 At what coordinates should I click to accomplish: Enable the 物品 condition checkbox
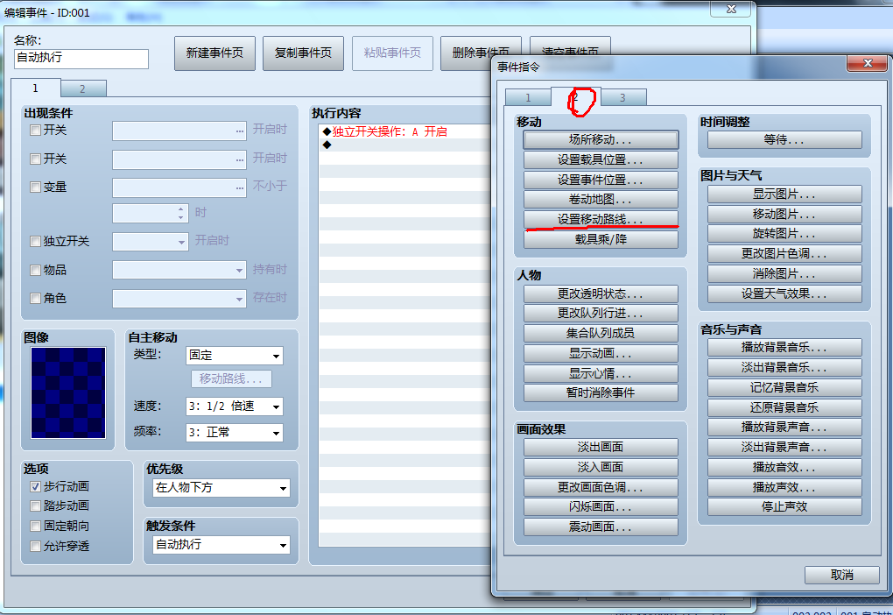pyautogui.click(x=35, y=270)
